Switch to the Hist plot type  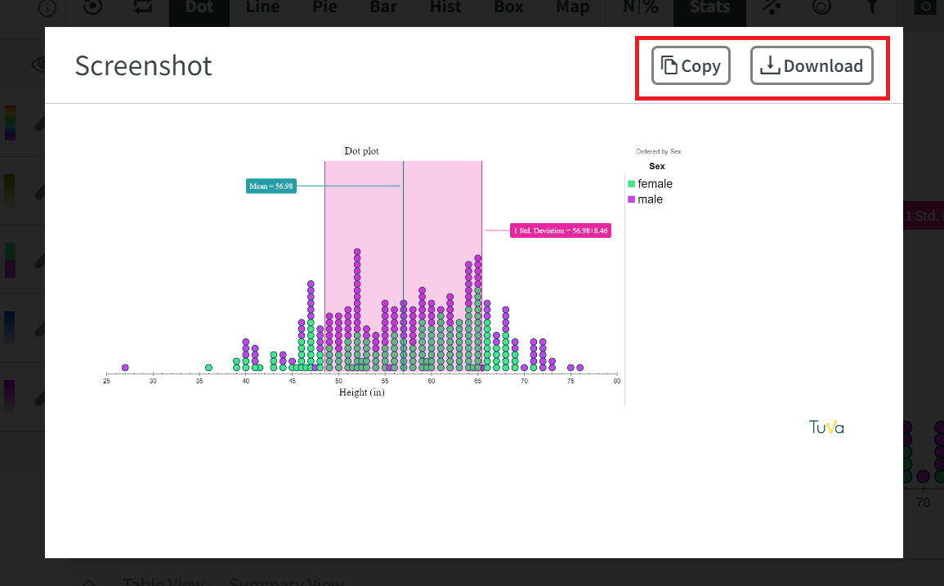[445, 7]
